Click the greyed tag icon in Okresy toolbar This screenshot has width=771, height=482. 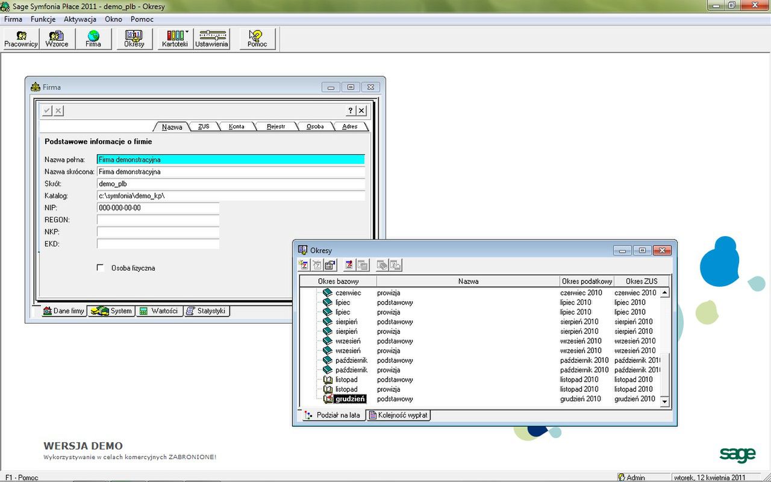pos(382,264)
